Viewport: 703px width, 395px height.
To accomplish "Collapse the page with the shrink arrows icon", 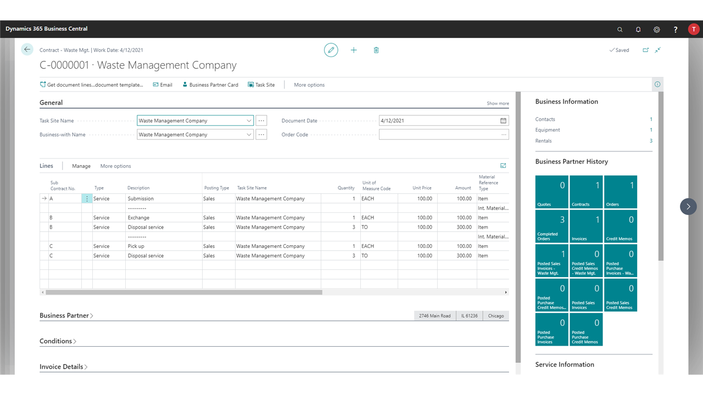I will tap(658, 50).
